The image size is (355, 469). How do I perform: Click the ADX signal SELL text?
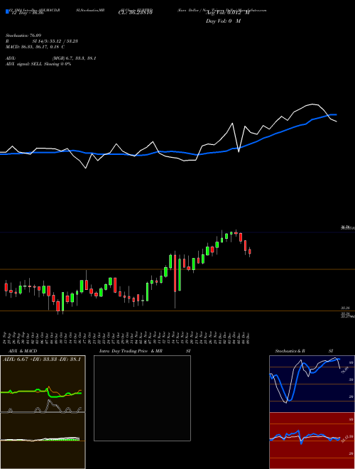38,64
